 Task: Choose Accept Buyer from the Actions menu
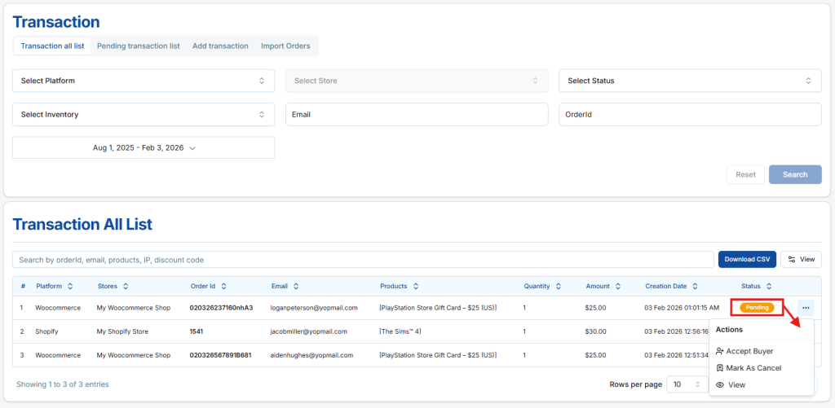tap(749, 351)
